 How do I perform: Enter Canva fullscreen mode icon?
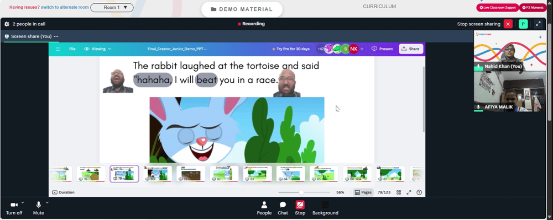[409, 192]
